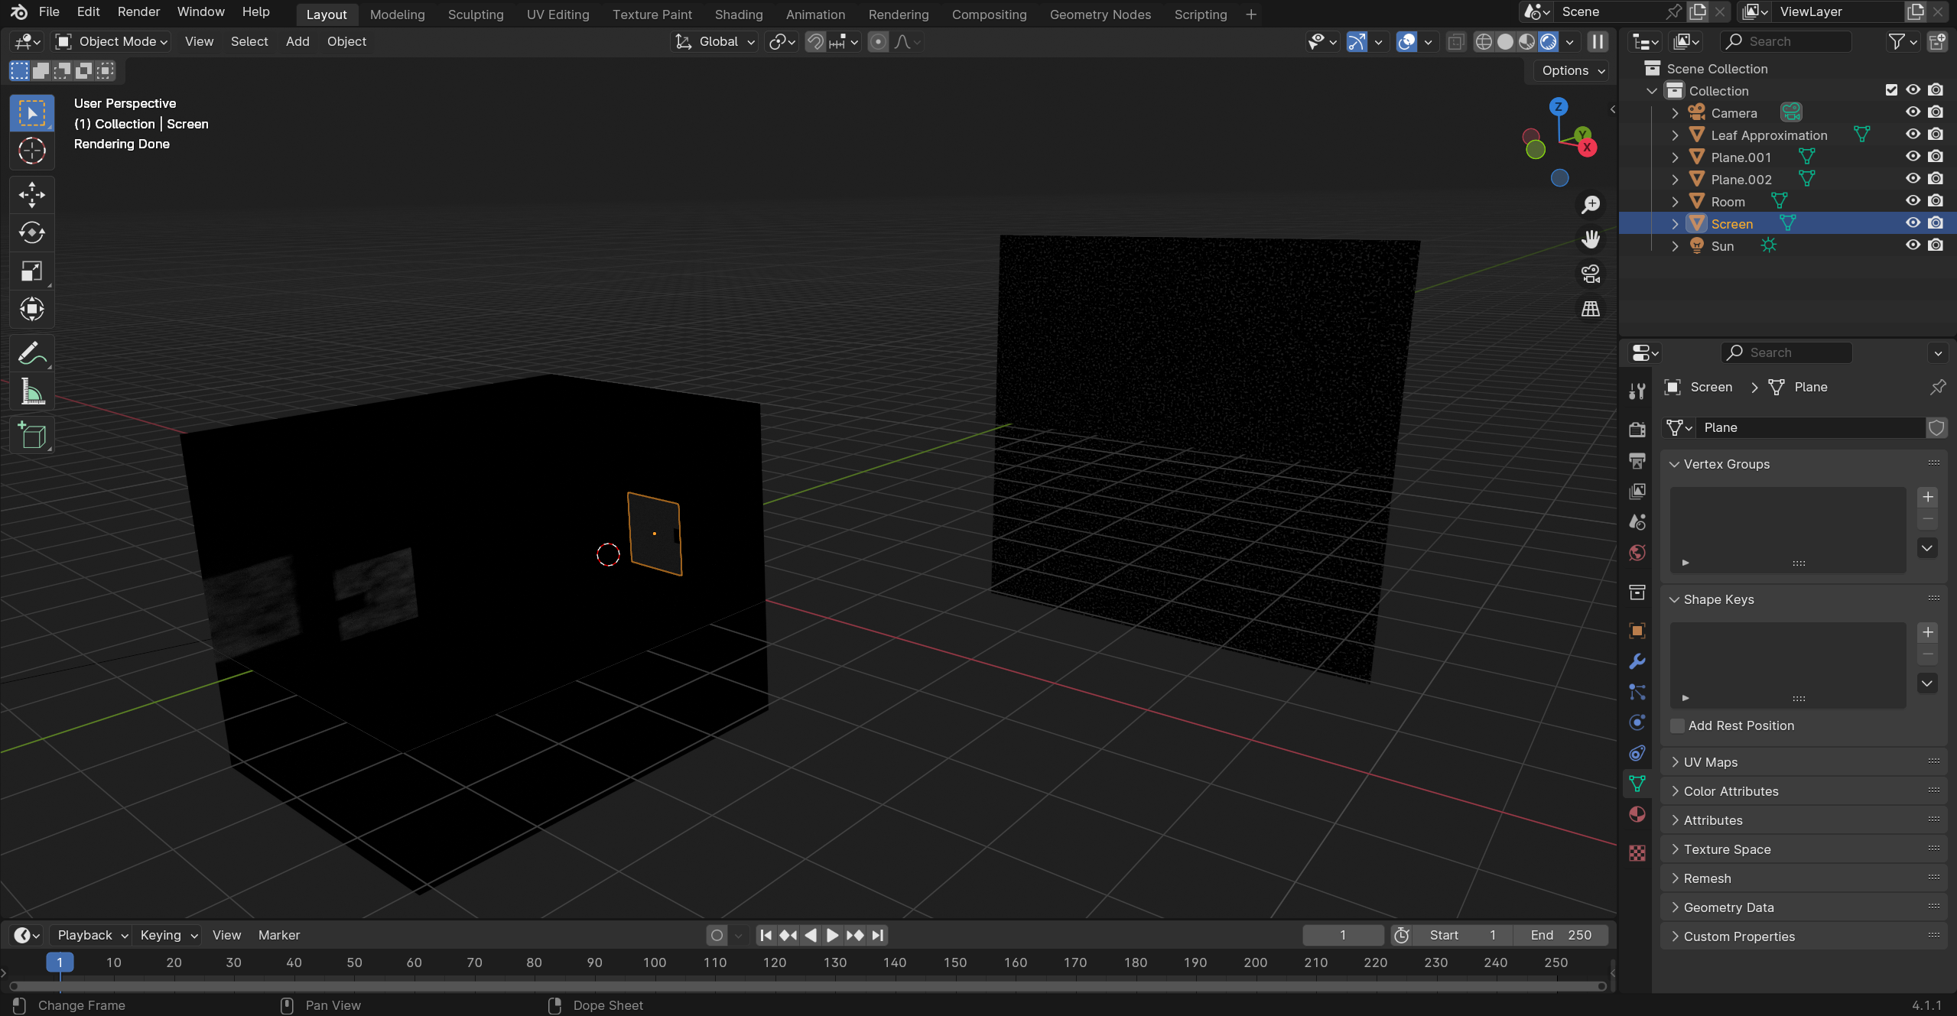Hide the Room object in viewport
This screenshot has width=1957, height=1016.
(x=1913, y=201)
